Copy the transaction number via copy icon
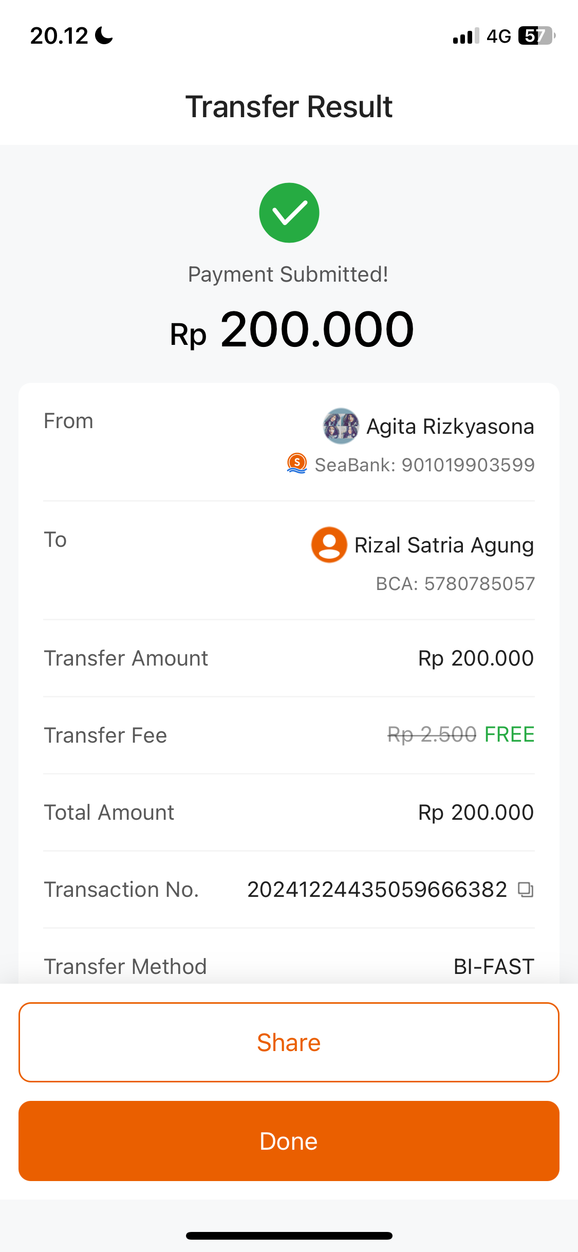578x1252 pixels. click(525, 890)
